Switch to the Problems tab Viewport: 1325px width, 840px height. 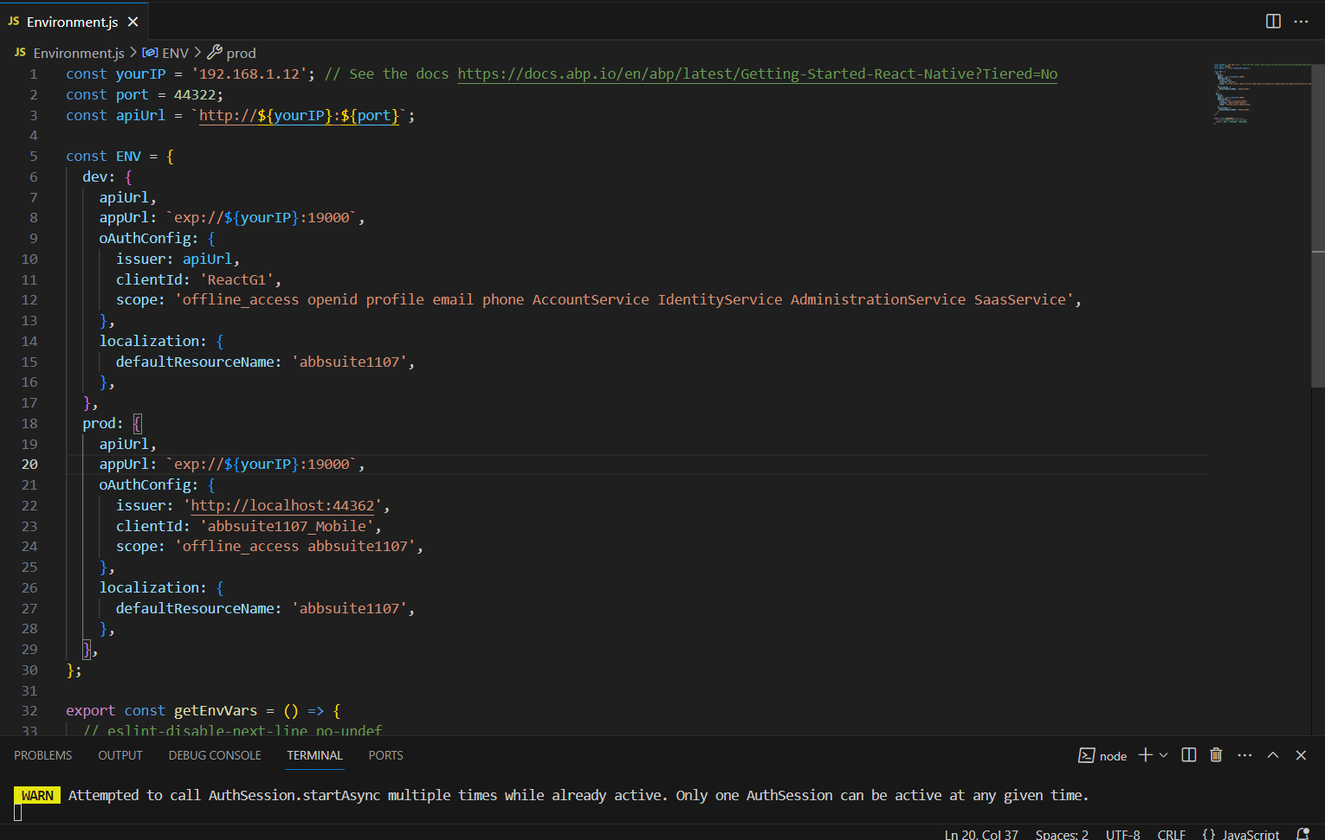point(43,755)
